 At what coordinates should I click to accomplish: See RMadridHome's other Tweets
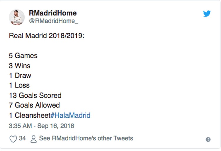(86, 138)
